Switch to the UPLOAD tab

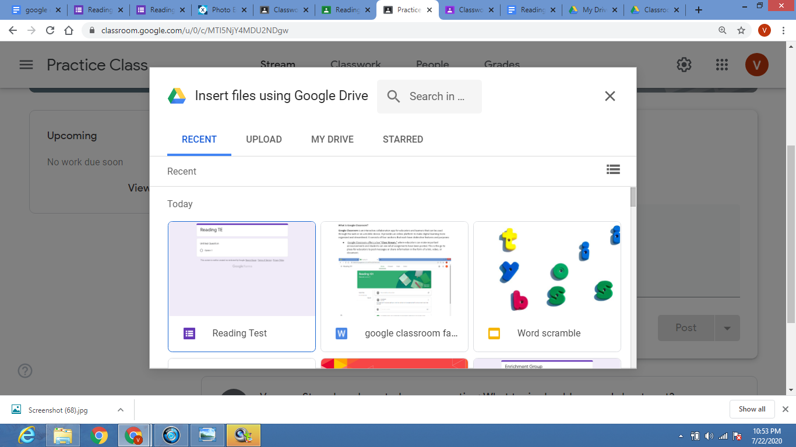pyautogui.click(x=264, y=139)
